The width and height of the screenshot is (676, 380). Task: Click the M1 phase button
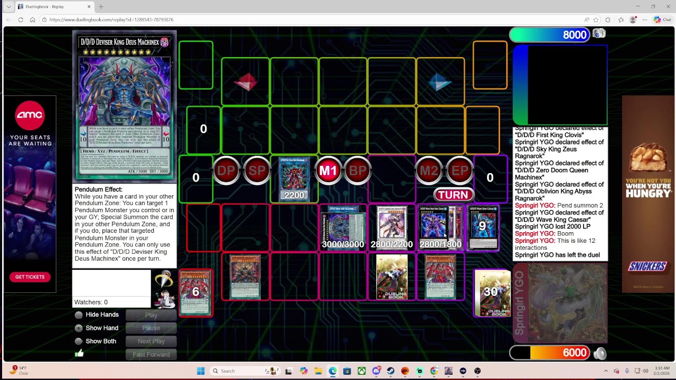pyautogui.click(x=328, y=171)
